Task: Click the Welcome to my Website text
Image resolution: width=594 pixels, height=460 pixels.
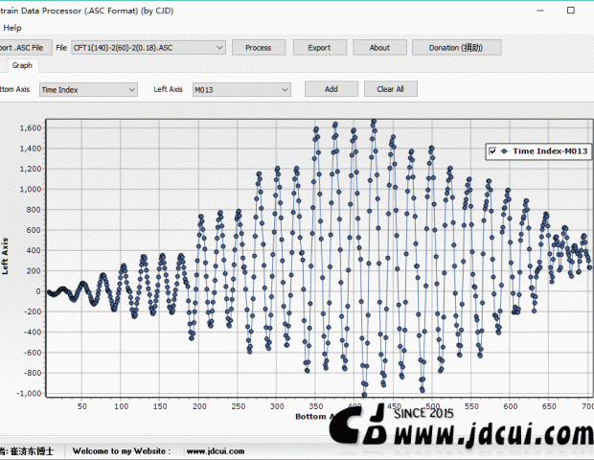Action: point(122,450)
